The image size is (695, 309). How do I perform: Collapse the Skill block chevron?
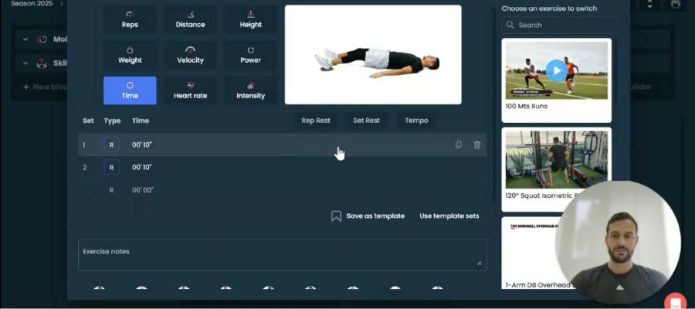coord(25,63)
